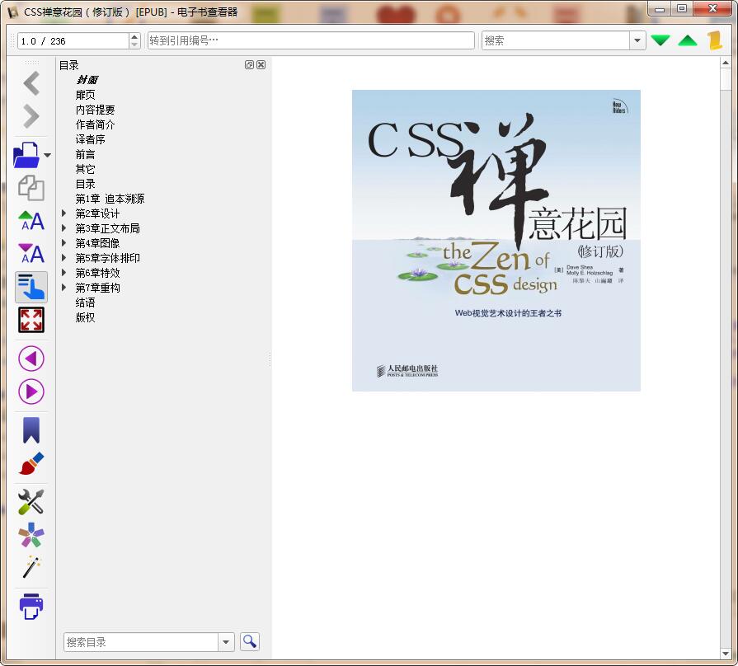Open the 目录 entry below 其它
Viewport: 738px width, 666px height.
point(85,184)
